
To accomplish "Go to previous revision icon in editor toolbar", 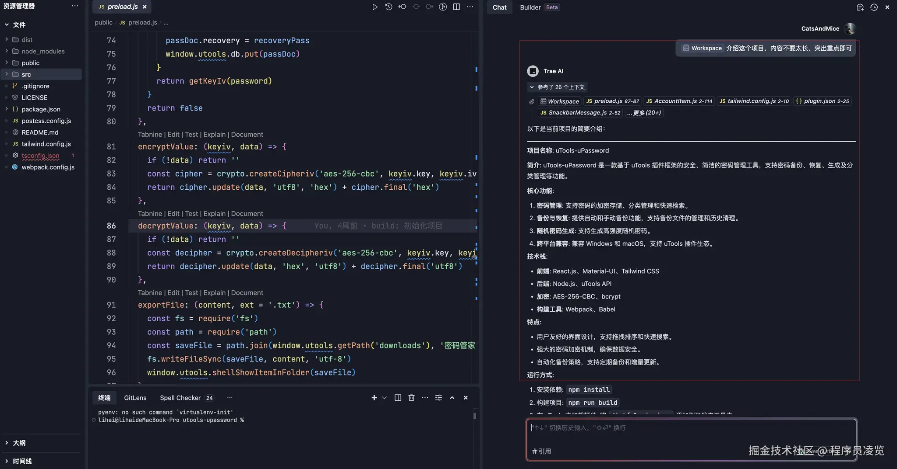I will click(x=402, y=7).
